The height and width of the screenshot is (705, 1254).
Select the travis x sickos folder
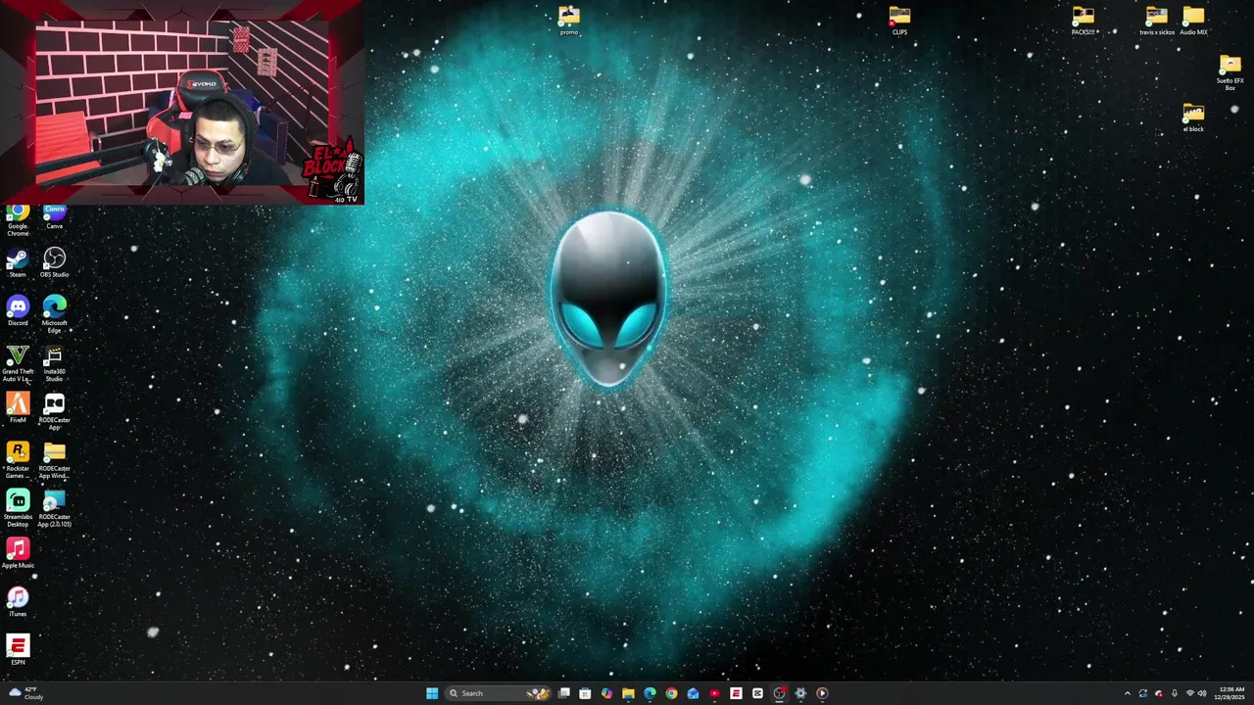1157,20
